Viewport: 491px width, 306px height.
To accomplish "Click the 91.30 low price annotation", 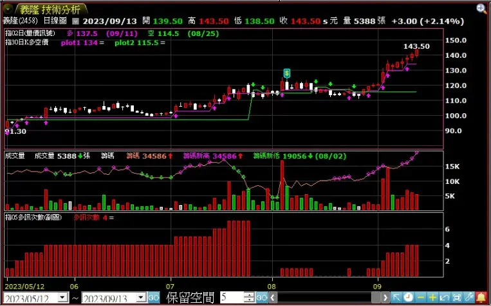I will coord(15,131).
